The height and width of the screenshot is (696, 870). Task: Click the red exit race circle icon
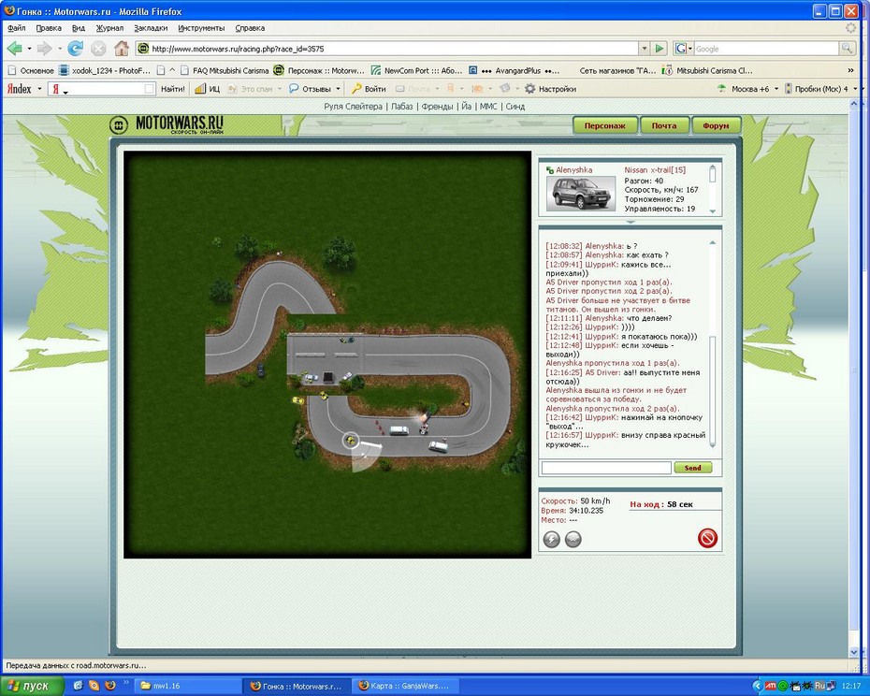[x=707, y=538]
